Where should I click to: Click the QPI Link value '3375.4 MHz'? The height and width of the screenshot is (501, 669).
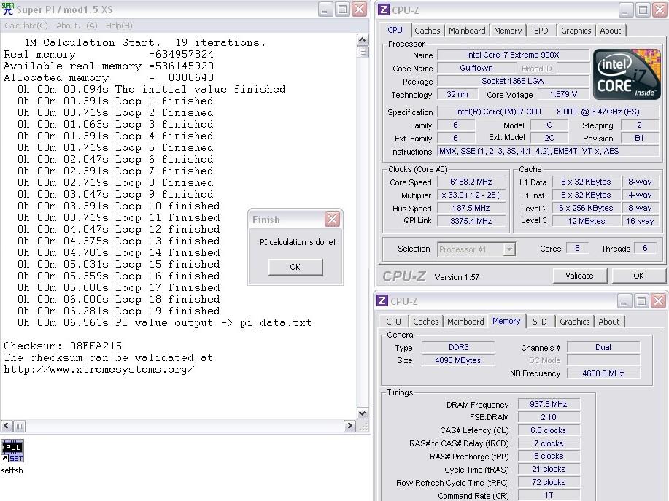point(471,221)
